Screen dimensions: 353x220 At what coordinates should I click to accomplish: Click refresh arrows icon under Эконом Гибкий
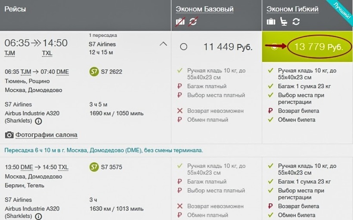tap(295, 22)
